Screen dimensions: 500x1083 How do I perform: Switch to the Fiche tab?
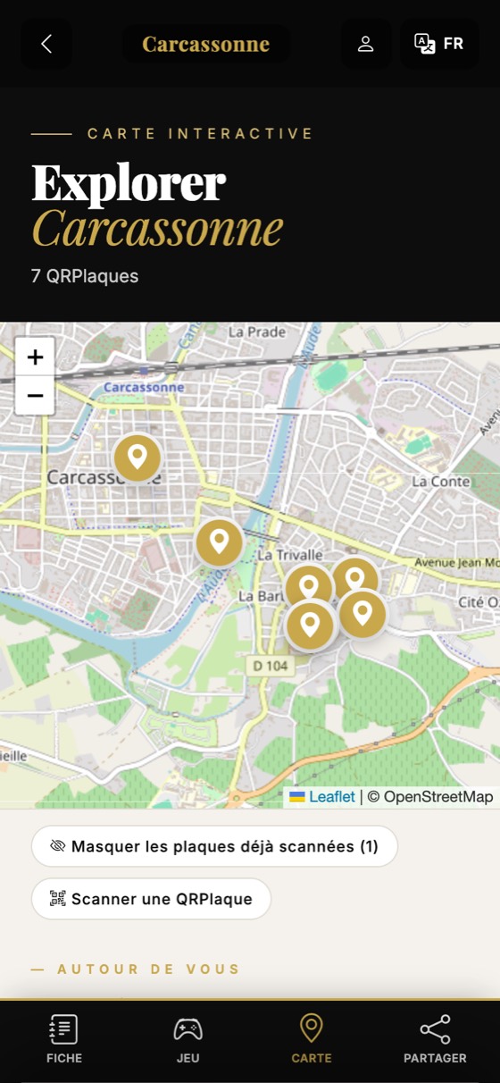(x=64, y=1038)
